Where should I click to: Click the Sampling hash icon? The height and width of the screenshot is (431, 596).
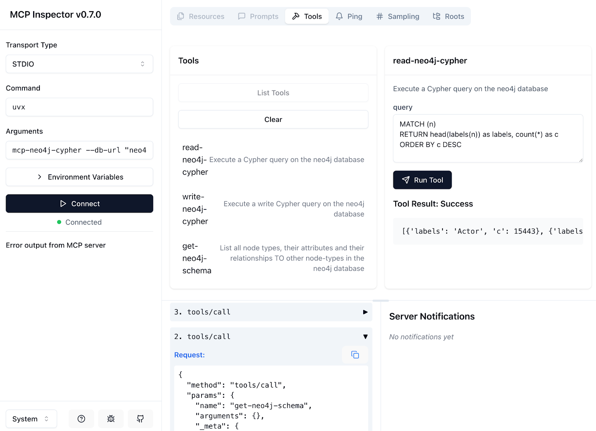click(x=379, y=16)
